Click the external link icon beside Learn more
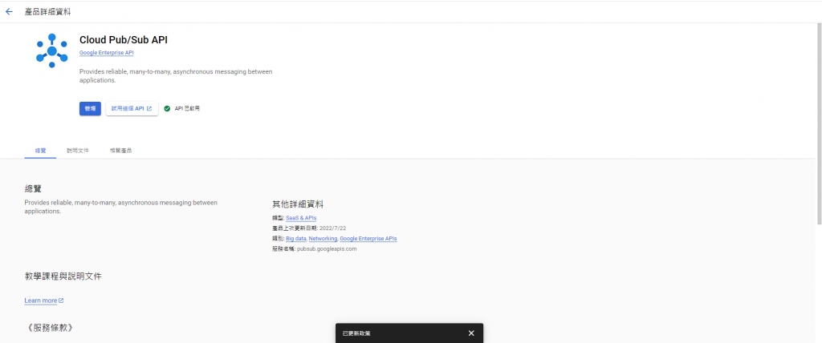The image size is (822, 343). [x=61, y=301]
